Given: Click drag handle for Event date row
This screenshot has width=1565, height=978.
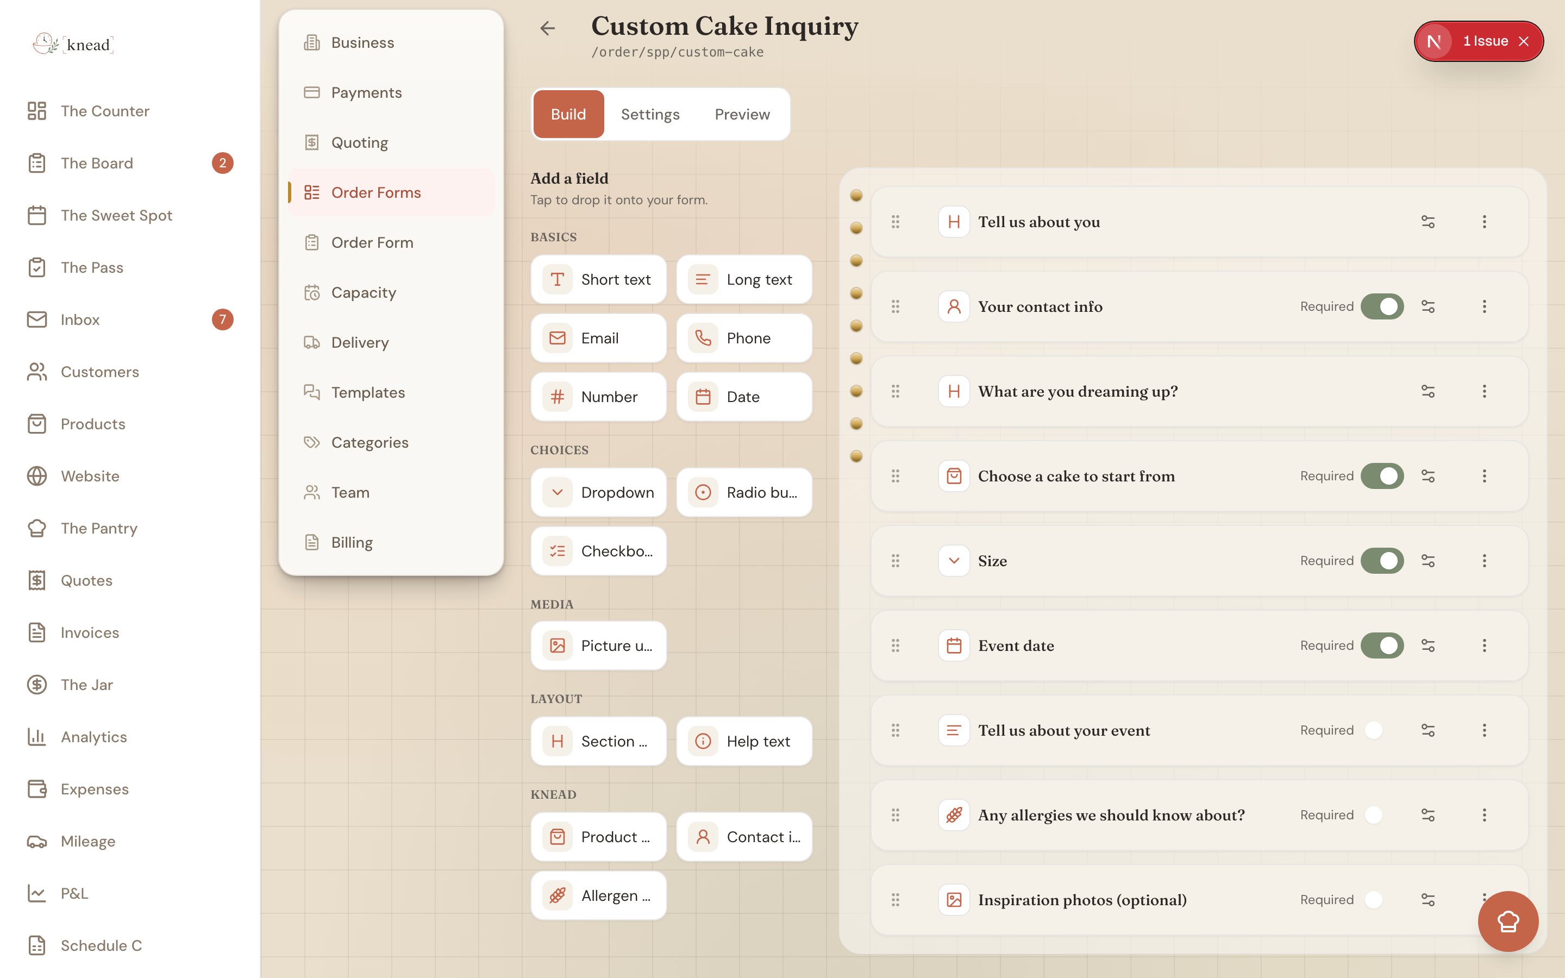Looking at the screenshot, I should tap(895, 645).
